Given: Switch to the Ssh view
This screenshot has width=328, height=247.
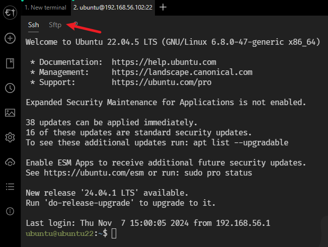Looking at the screenshot, I should [34, 25].
